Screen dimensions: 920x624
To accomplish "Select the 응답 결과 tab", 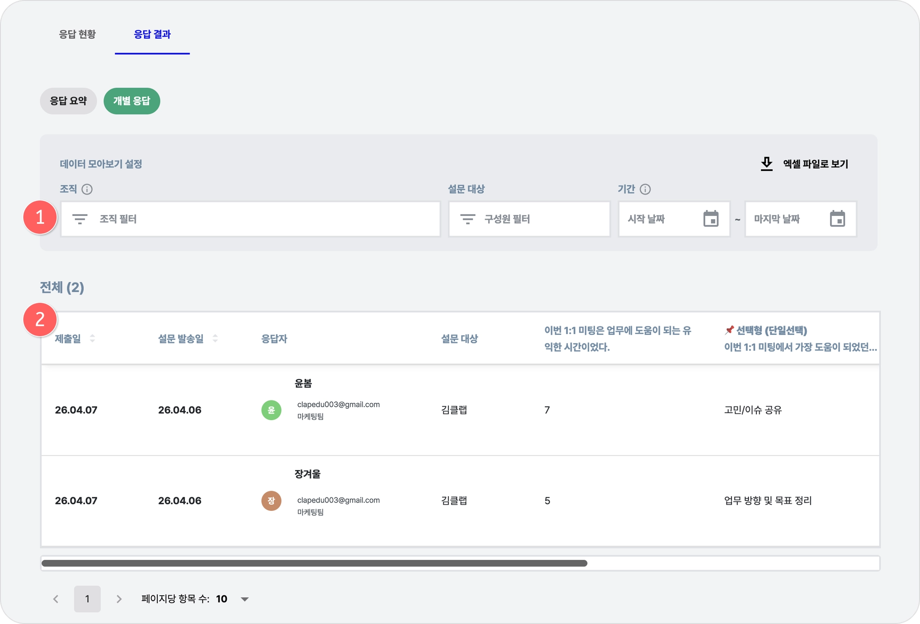I will click(152, 35).
